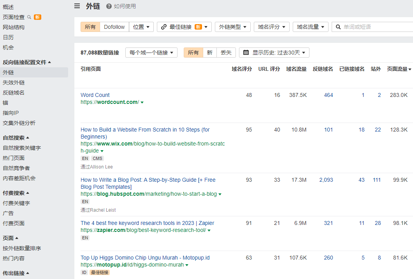Screen dimensions: 413x279
Task: Click the link chain icon in 最佳链接
Action: (x=164, y=27)
